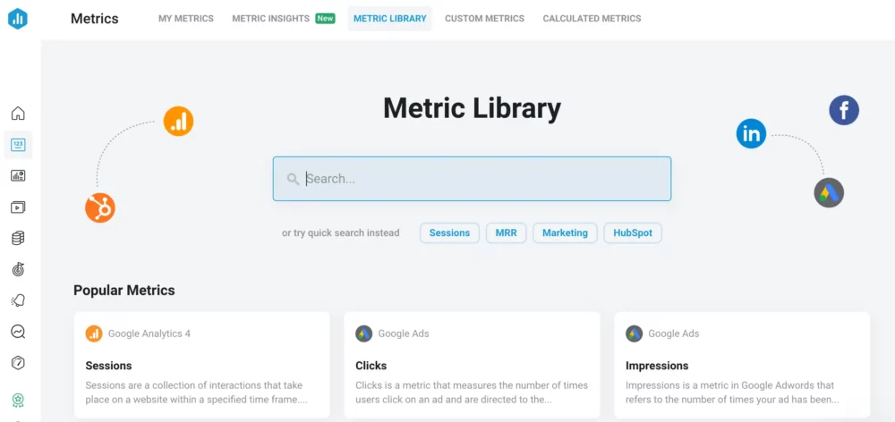Click the Databox logo icon
Viewport: 895px width, 422px height.
click(18, 18)
